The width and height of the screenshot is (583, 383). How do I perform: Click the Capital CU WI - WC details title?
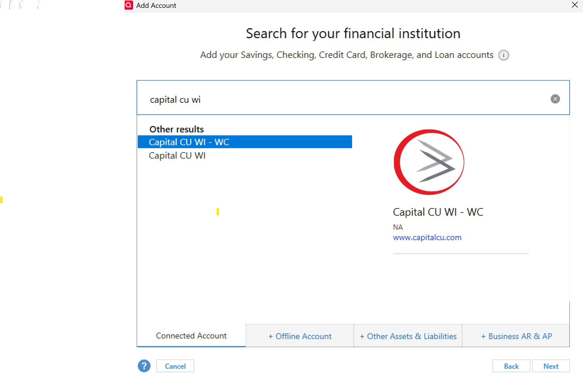pos(438,212)
